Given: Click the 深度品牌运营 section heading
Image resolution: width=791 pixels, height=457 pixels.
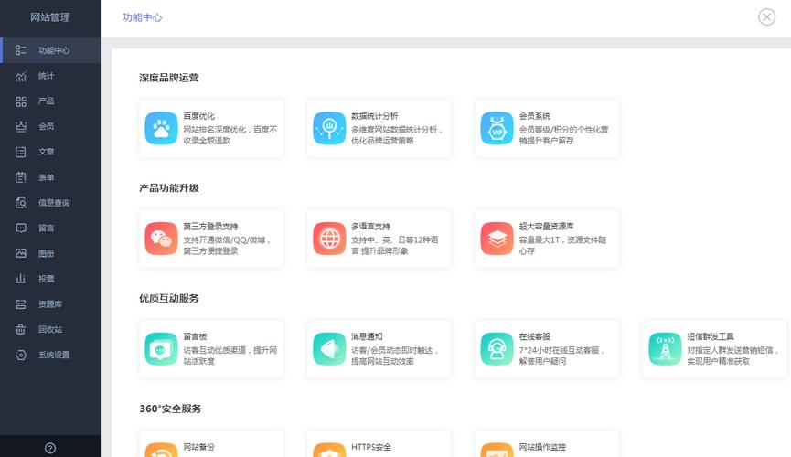Looking at the screenshot, I should click(169, 78).
